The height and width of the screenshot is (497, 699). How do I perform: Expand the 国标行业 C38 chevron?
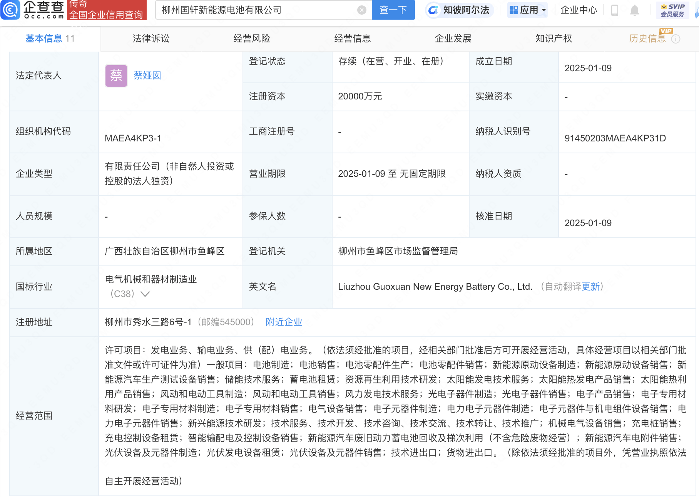(x=145, y=294)
